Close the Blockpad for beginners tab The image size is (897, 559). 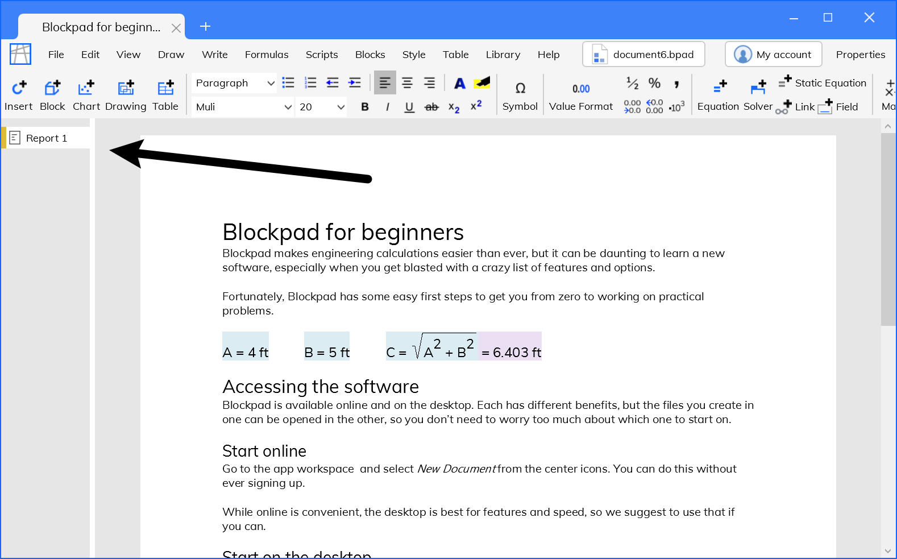(176, 28)
